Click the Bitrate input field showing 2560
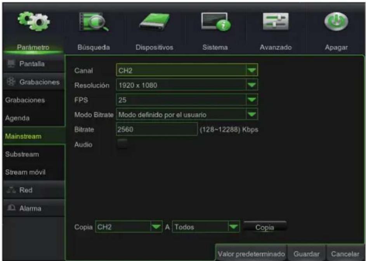Image resolution: width=366 pixels, height=261 pixels. coord(157,129)
